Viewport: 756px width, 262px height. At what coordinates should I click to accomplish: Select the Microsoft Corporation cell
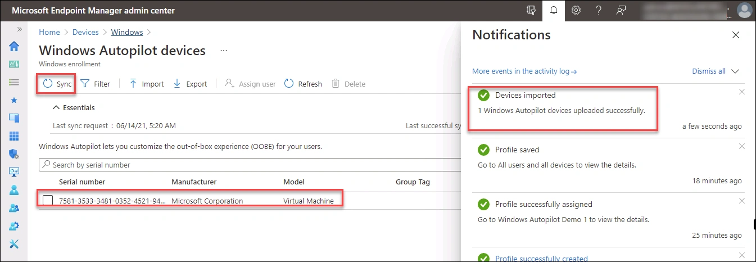pyautogui.click(x=207, y=201)
